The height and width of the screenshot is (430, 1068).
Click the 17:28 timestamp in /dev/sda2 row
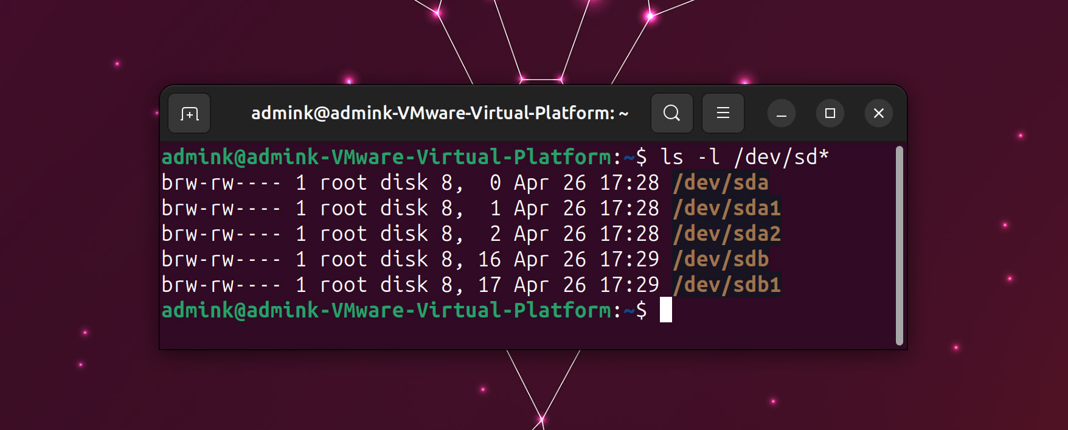[629, 234]
